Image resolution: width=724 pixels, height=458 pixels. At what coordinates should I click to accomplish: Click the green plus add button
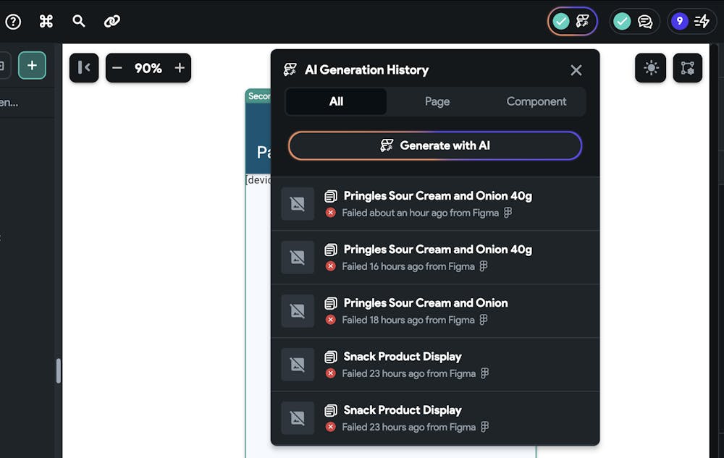pos(32,66)
